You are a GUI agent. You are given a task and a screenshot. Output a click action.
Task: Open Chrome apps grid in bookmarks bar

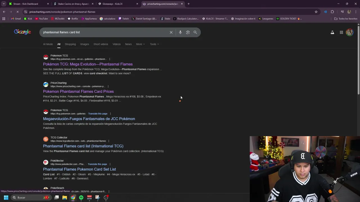[x=4, y=19]
